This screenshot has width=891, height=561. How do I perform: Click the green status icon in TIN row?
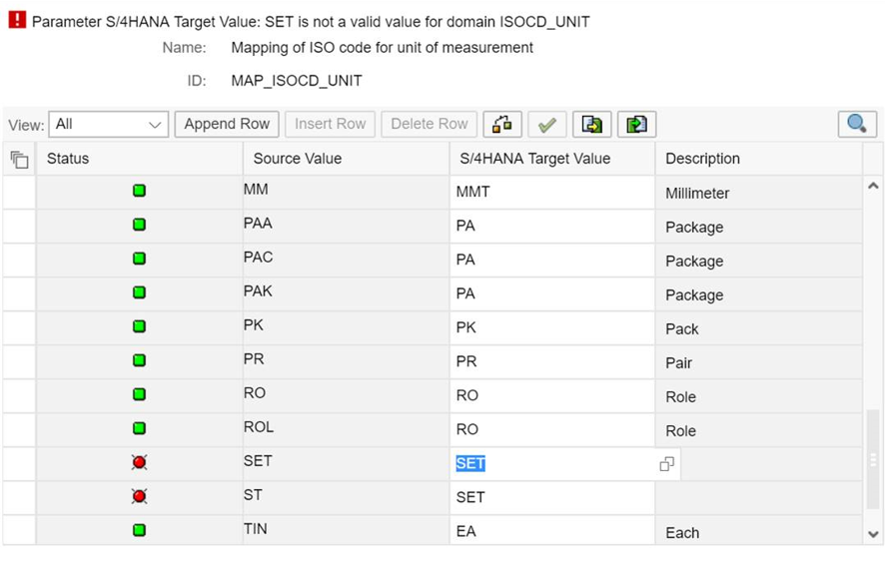tap(139, 530)
